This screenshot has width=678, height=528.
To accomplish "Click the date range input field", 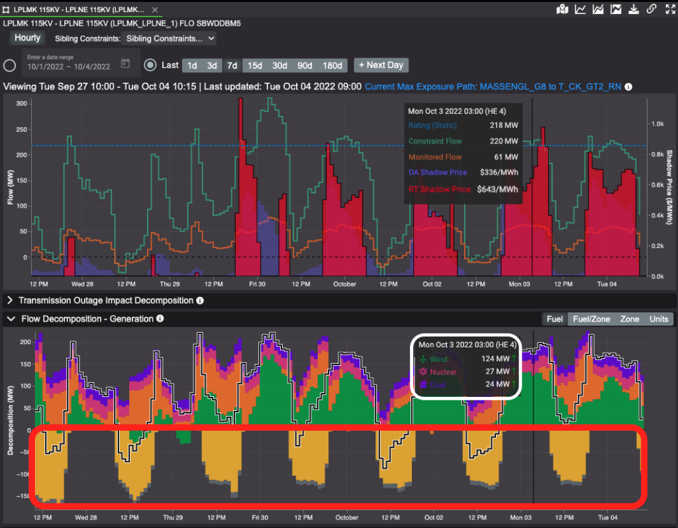I will tap(70, 66).
